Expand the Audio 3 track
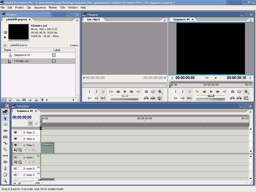 (x=24, y=175)
